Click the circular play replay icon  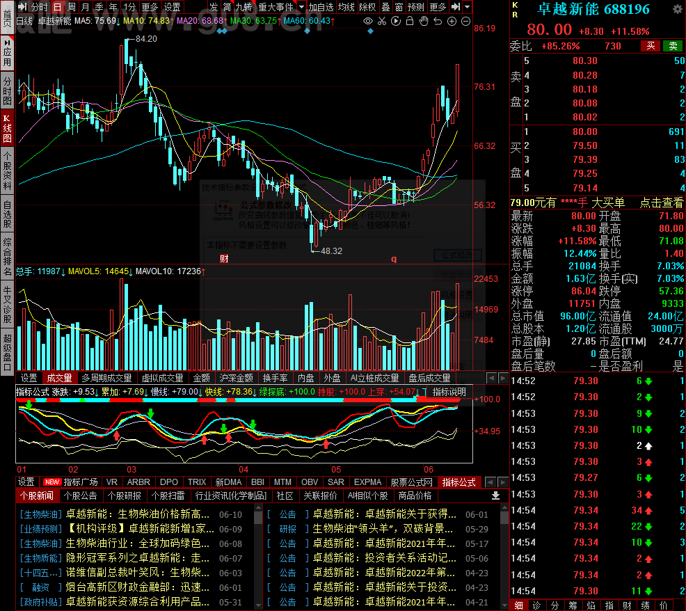(x=396, y=21)
